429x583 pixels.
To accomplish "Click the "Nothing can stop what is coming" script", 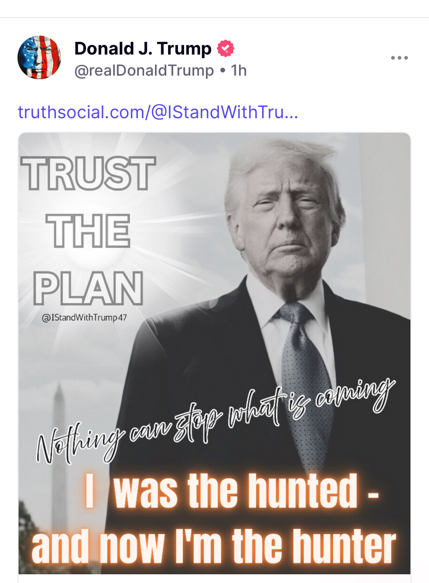I will pyautogui.click(x=215, y=418).
